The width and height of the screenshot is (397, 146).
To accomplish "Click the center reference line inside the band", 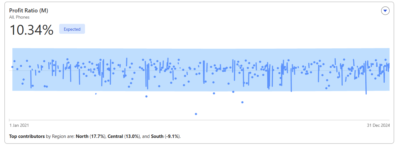I will 201,71.
